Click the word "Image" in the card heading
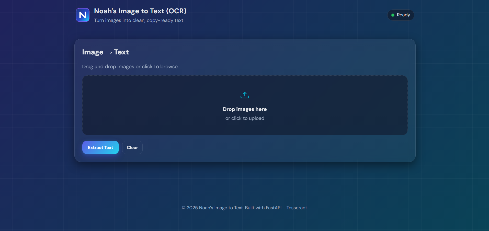 (93, 52)
